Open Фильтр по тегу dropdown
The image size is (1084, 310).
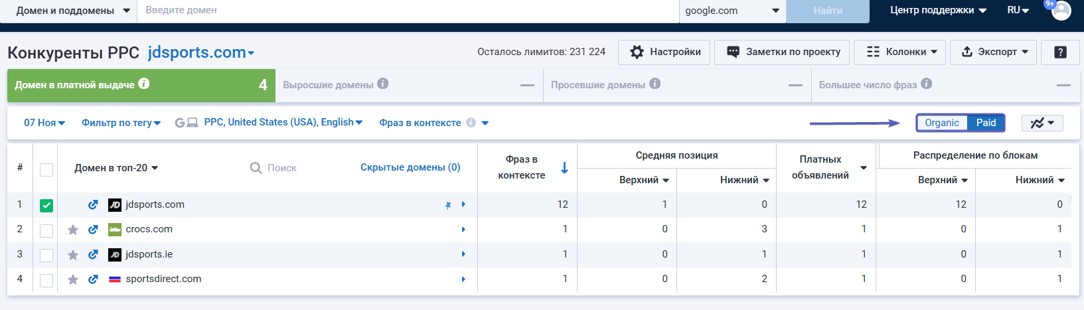tap(121, 123)
